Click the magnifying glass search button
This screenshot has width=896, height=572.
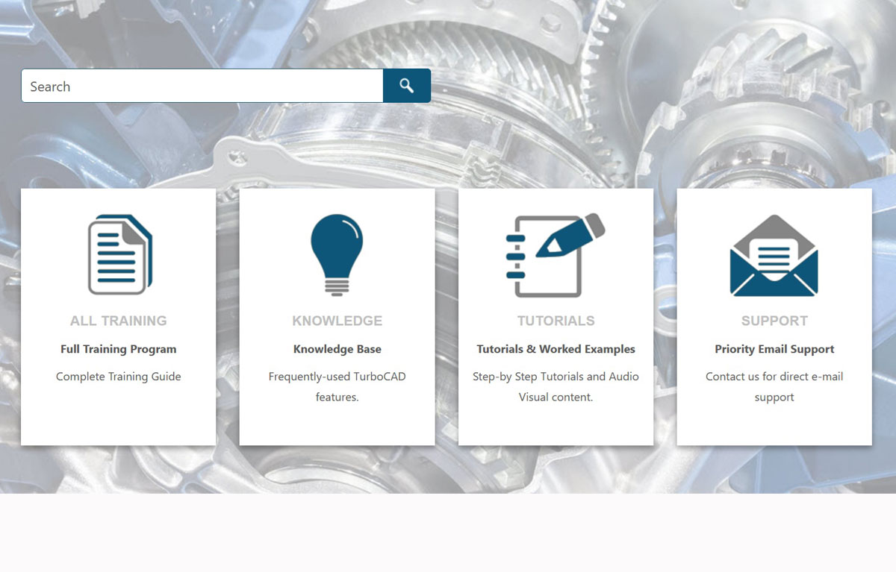pos(407,86)
